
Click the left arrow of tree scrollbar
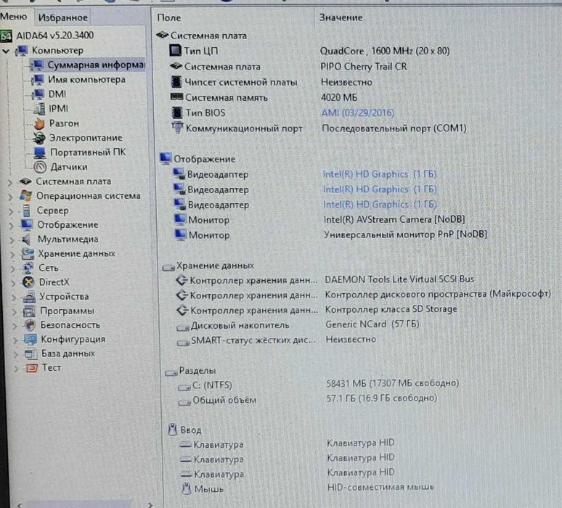point(20,504)
